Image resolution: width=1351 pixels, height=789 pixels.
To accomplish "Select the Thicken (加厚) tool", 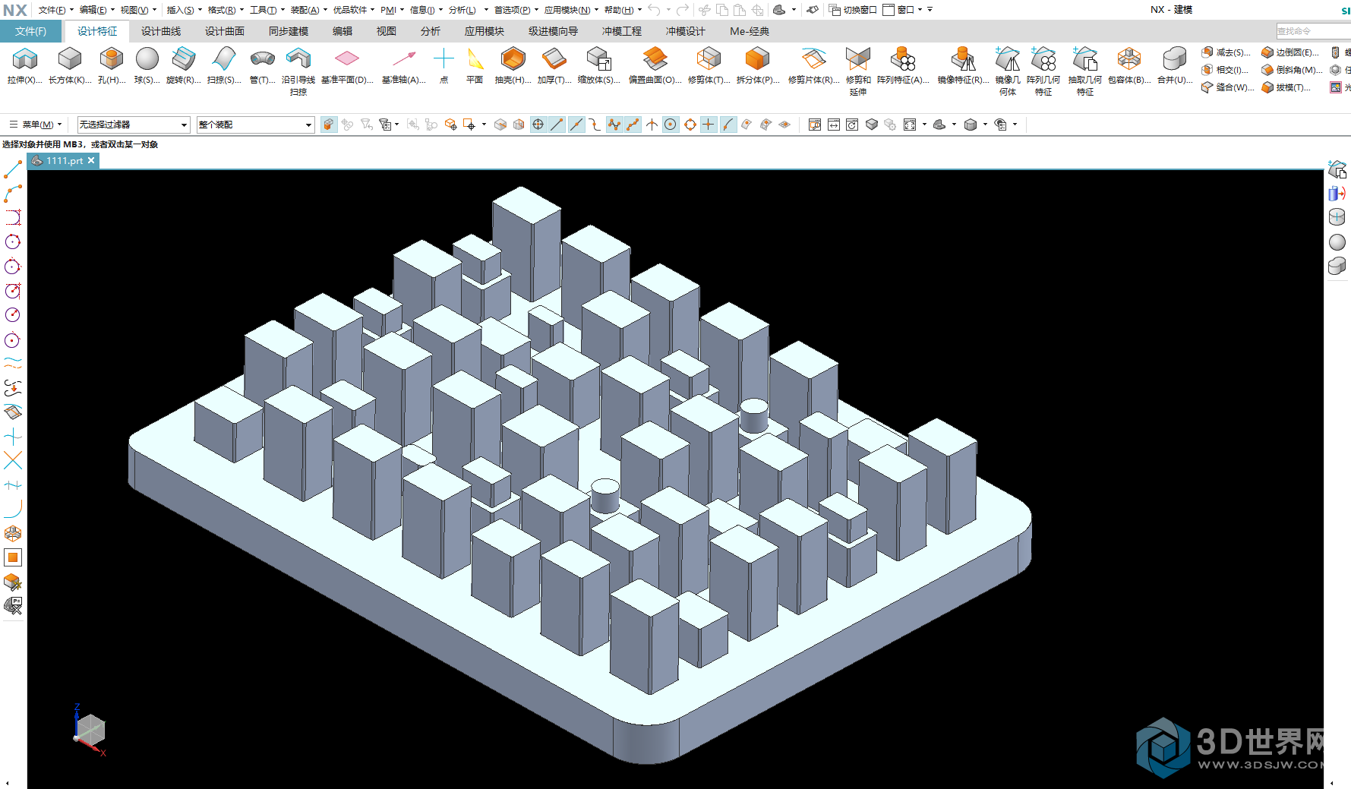I will 554,65.
